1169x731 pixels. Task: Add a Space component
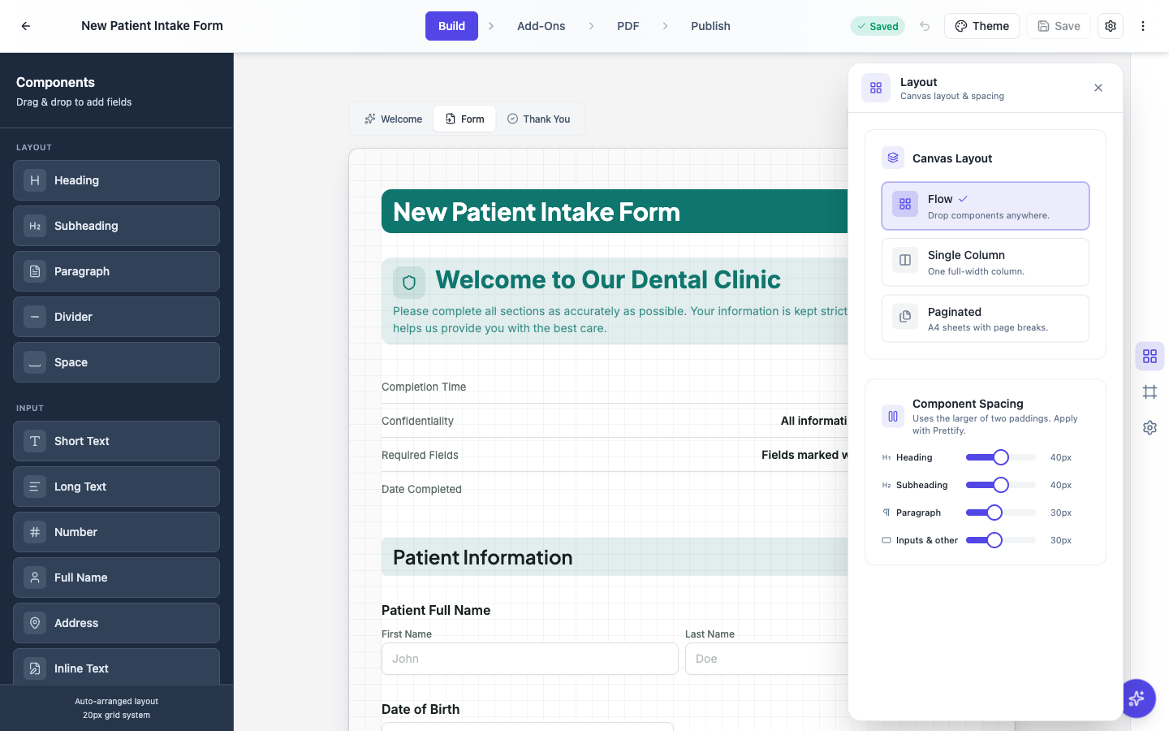coord(116,362)
